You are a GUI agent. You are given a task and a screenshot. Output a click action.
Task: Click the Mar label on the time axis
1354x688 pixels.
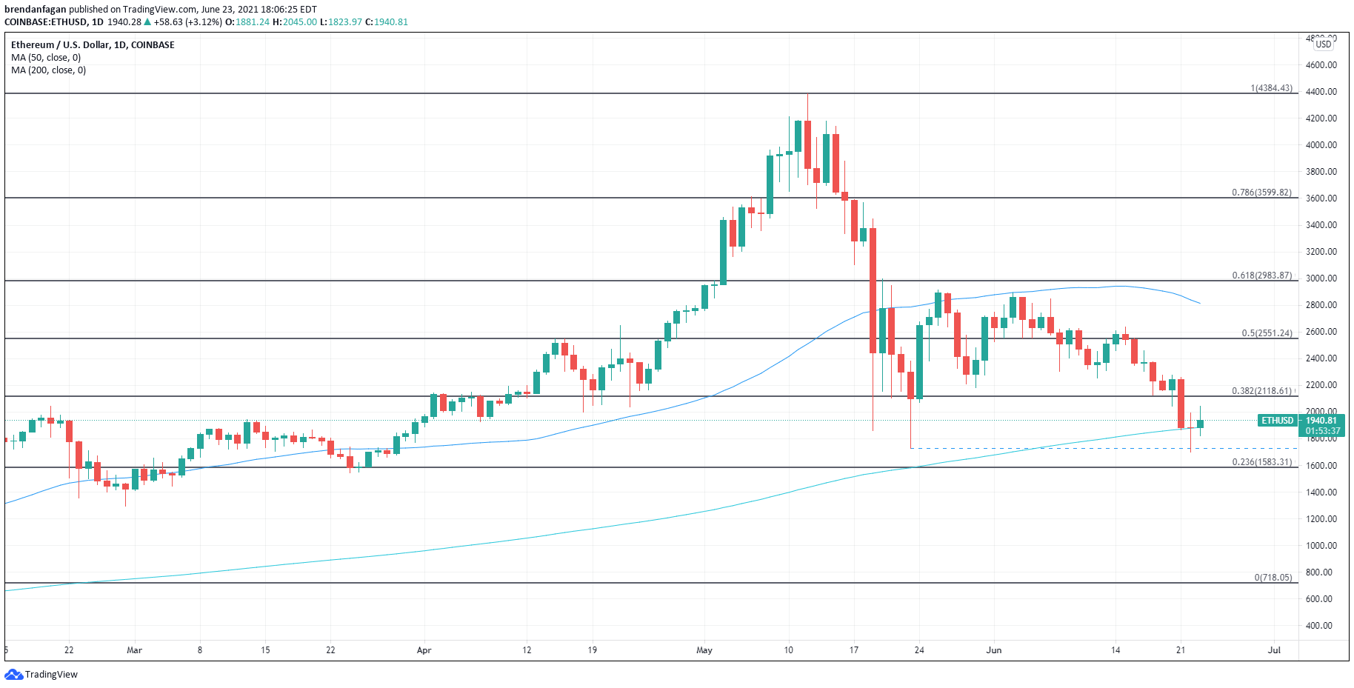pyautogui.click(x=134, y=650)
